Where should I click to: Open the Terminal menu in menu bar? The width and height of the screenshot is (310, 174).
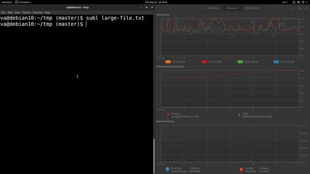(37, 13)
